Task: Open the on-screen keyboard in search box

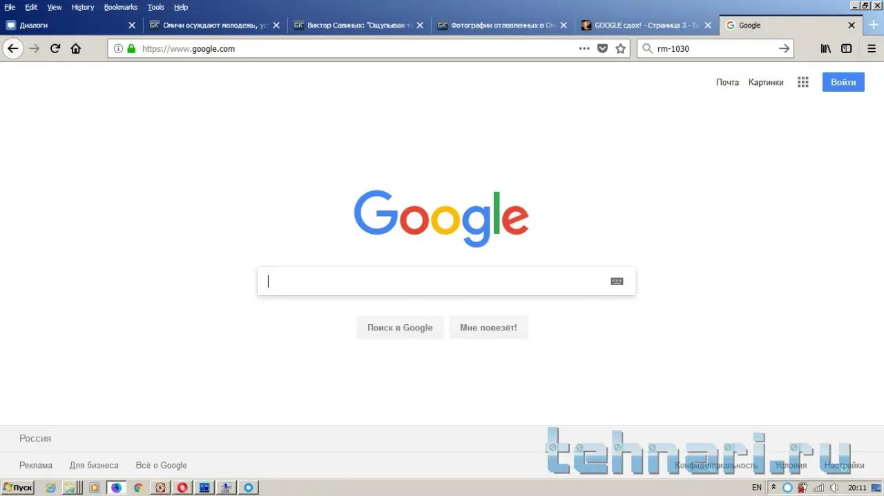Action: [x=617, y=281]
